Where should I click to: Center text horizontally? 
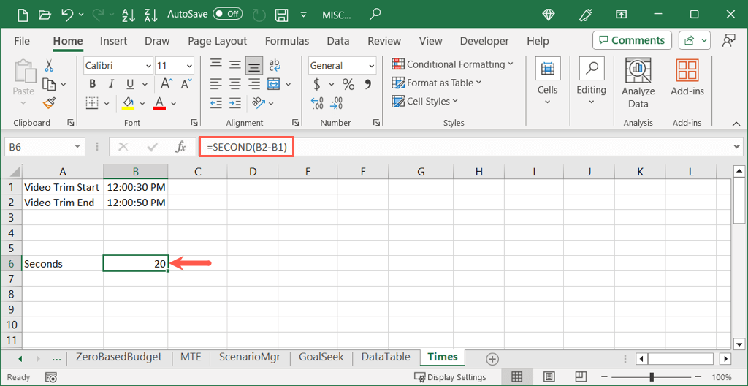(x=234, y=84)
